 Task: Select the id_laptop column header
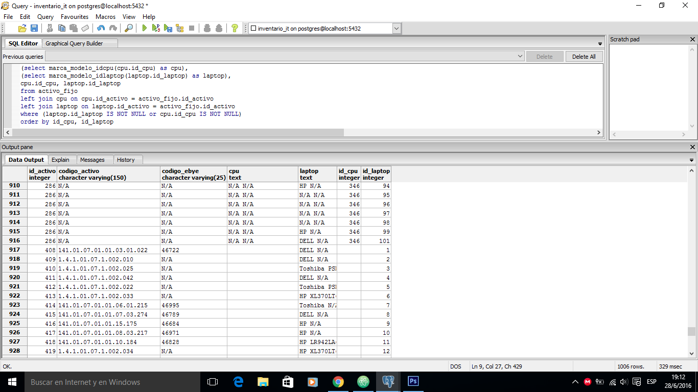(x=376, y=174)
